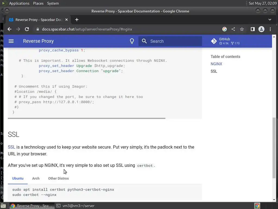Switch to vm3@vm3:~/server terminal in the taskbar
This screenshot has width=278, height=209.
click(75, 206)
